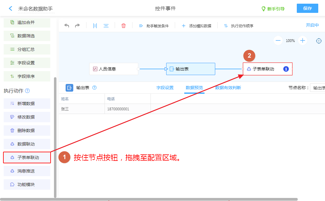Click the undo arrow icon
Screen dimensions: 325x201
67,26
